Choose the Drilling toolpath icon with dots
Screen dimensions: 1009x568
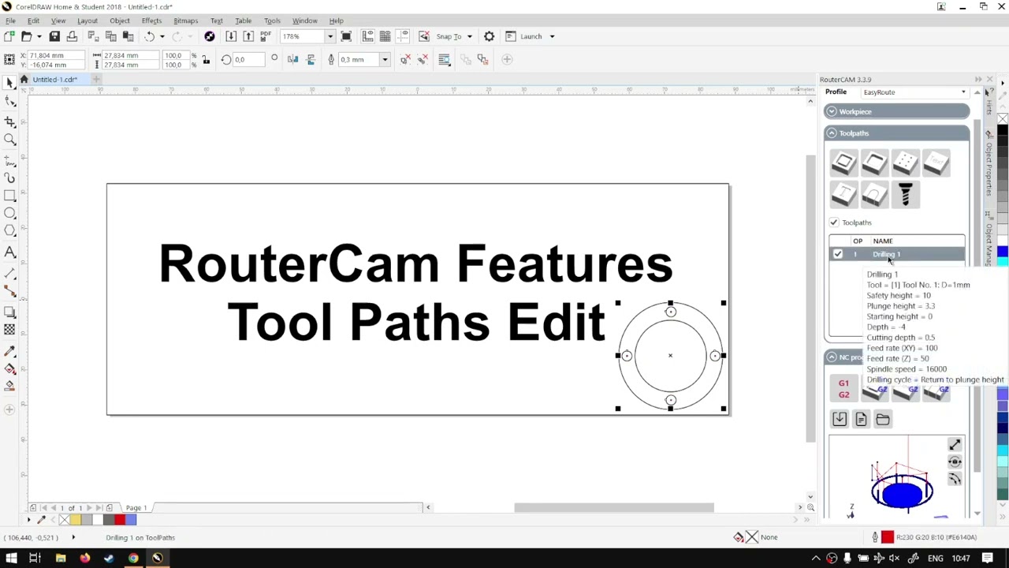click(x=905, y=163)
